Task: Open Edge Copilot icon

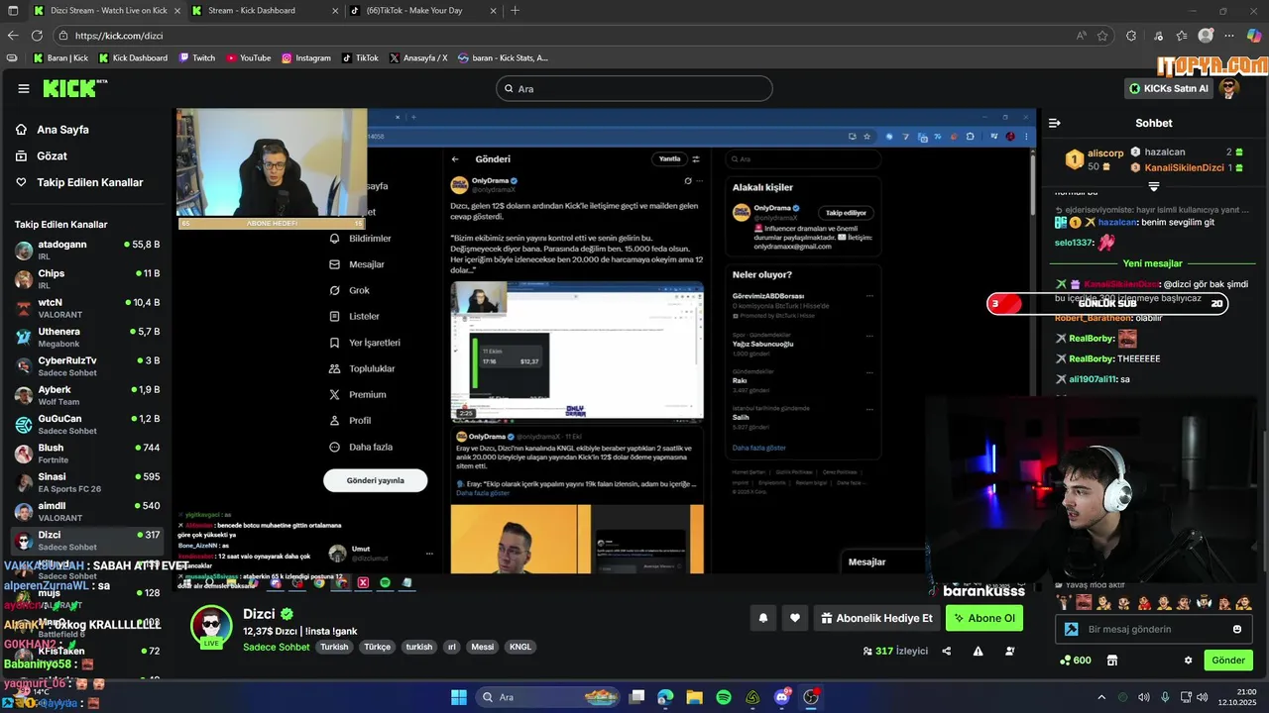Action: 1253,35
